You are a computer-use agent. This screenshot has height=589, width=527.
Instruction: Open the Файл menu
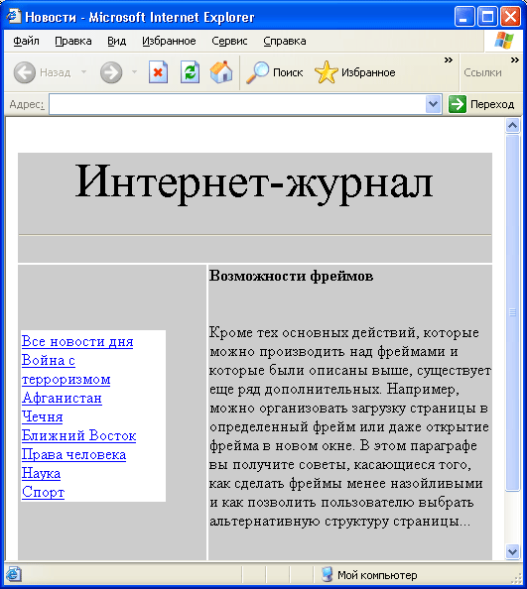[27, 41]
